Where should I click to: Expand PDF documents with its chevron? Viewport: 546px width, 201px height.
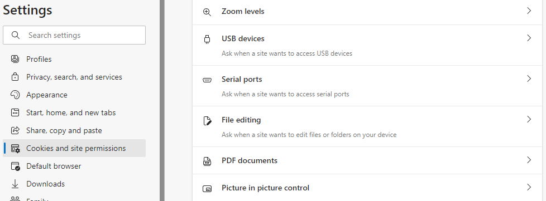coord(529,160)
